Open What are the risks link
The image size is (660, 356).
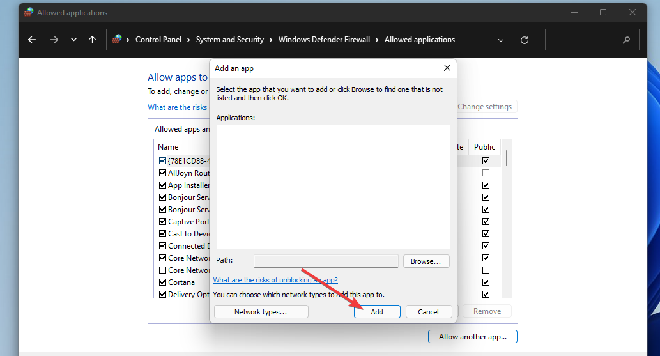[177, 107]
